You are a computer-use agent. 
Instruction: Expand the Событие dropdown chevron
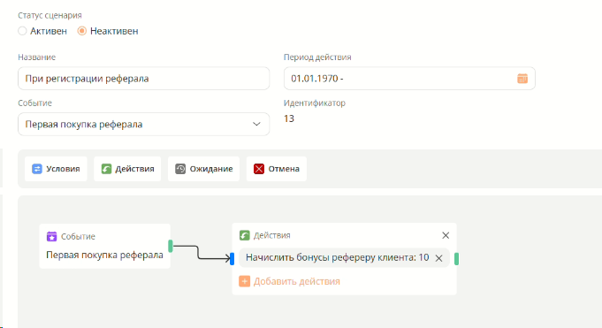click(256, 124)
